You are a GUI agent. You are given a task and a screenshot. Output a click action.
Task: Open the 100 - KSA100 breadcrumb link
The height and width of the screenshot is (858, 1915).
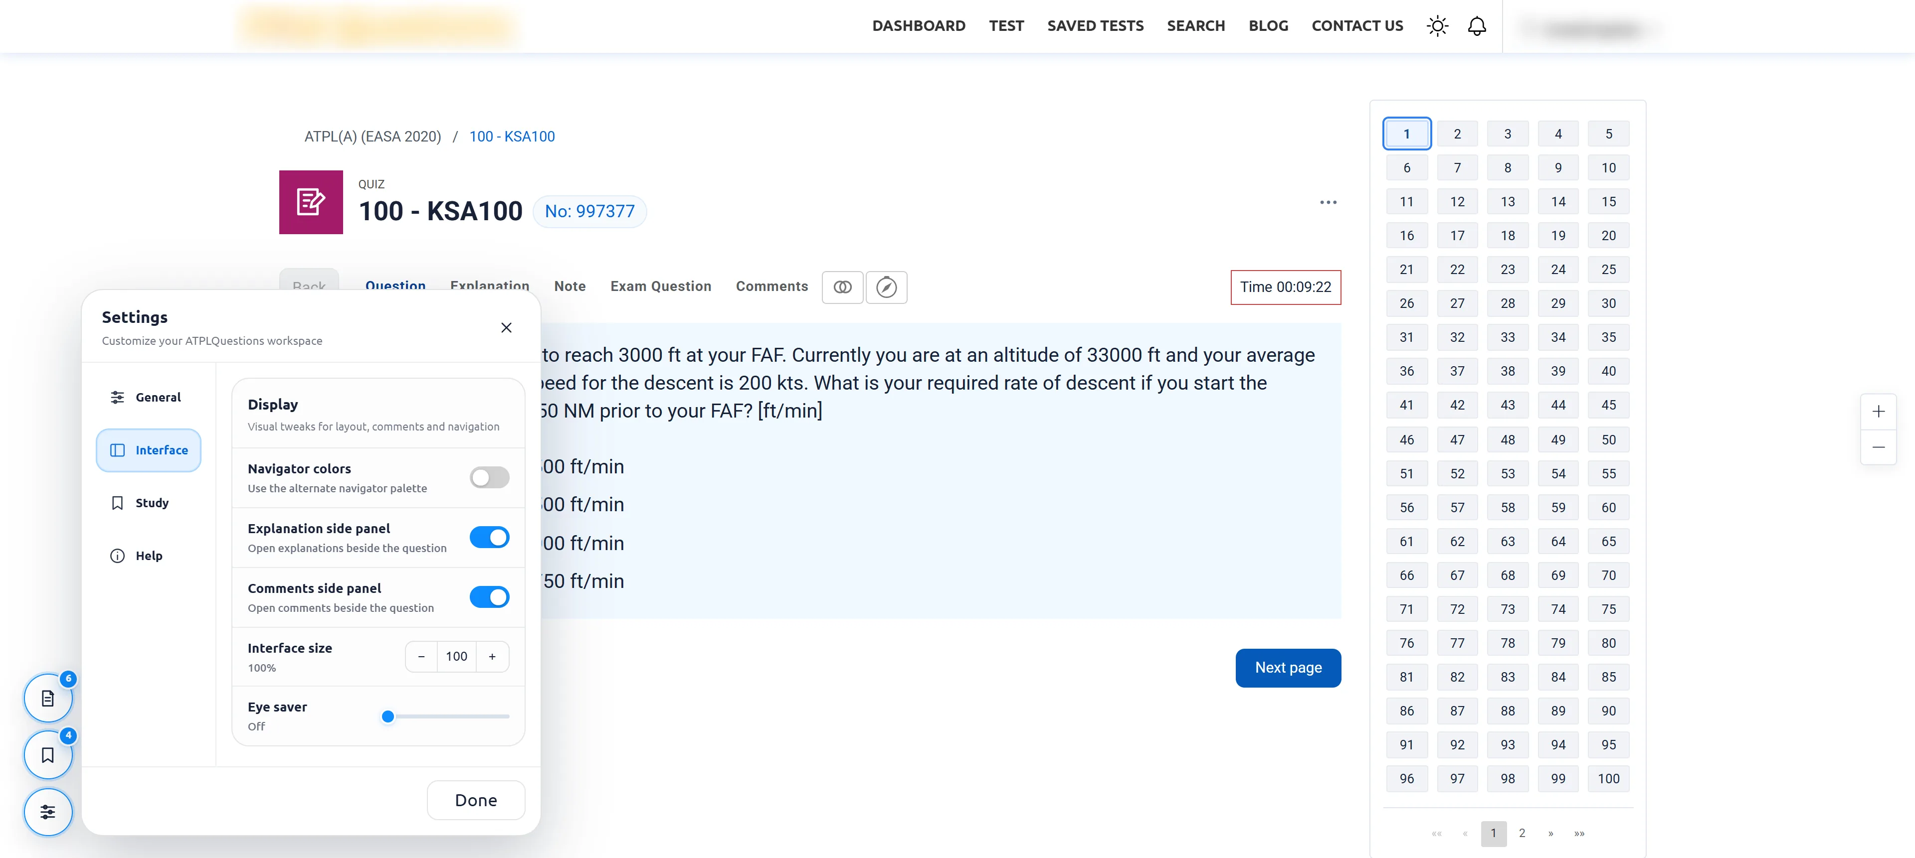[512, 137]
